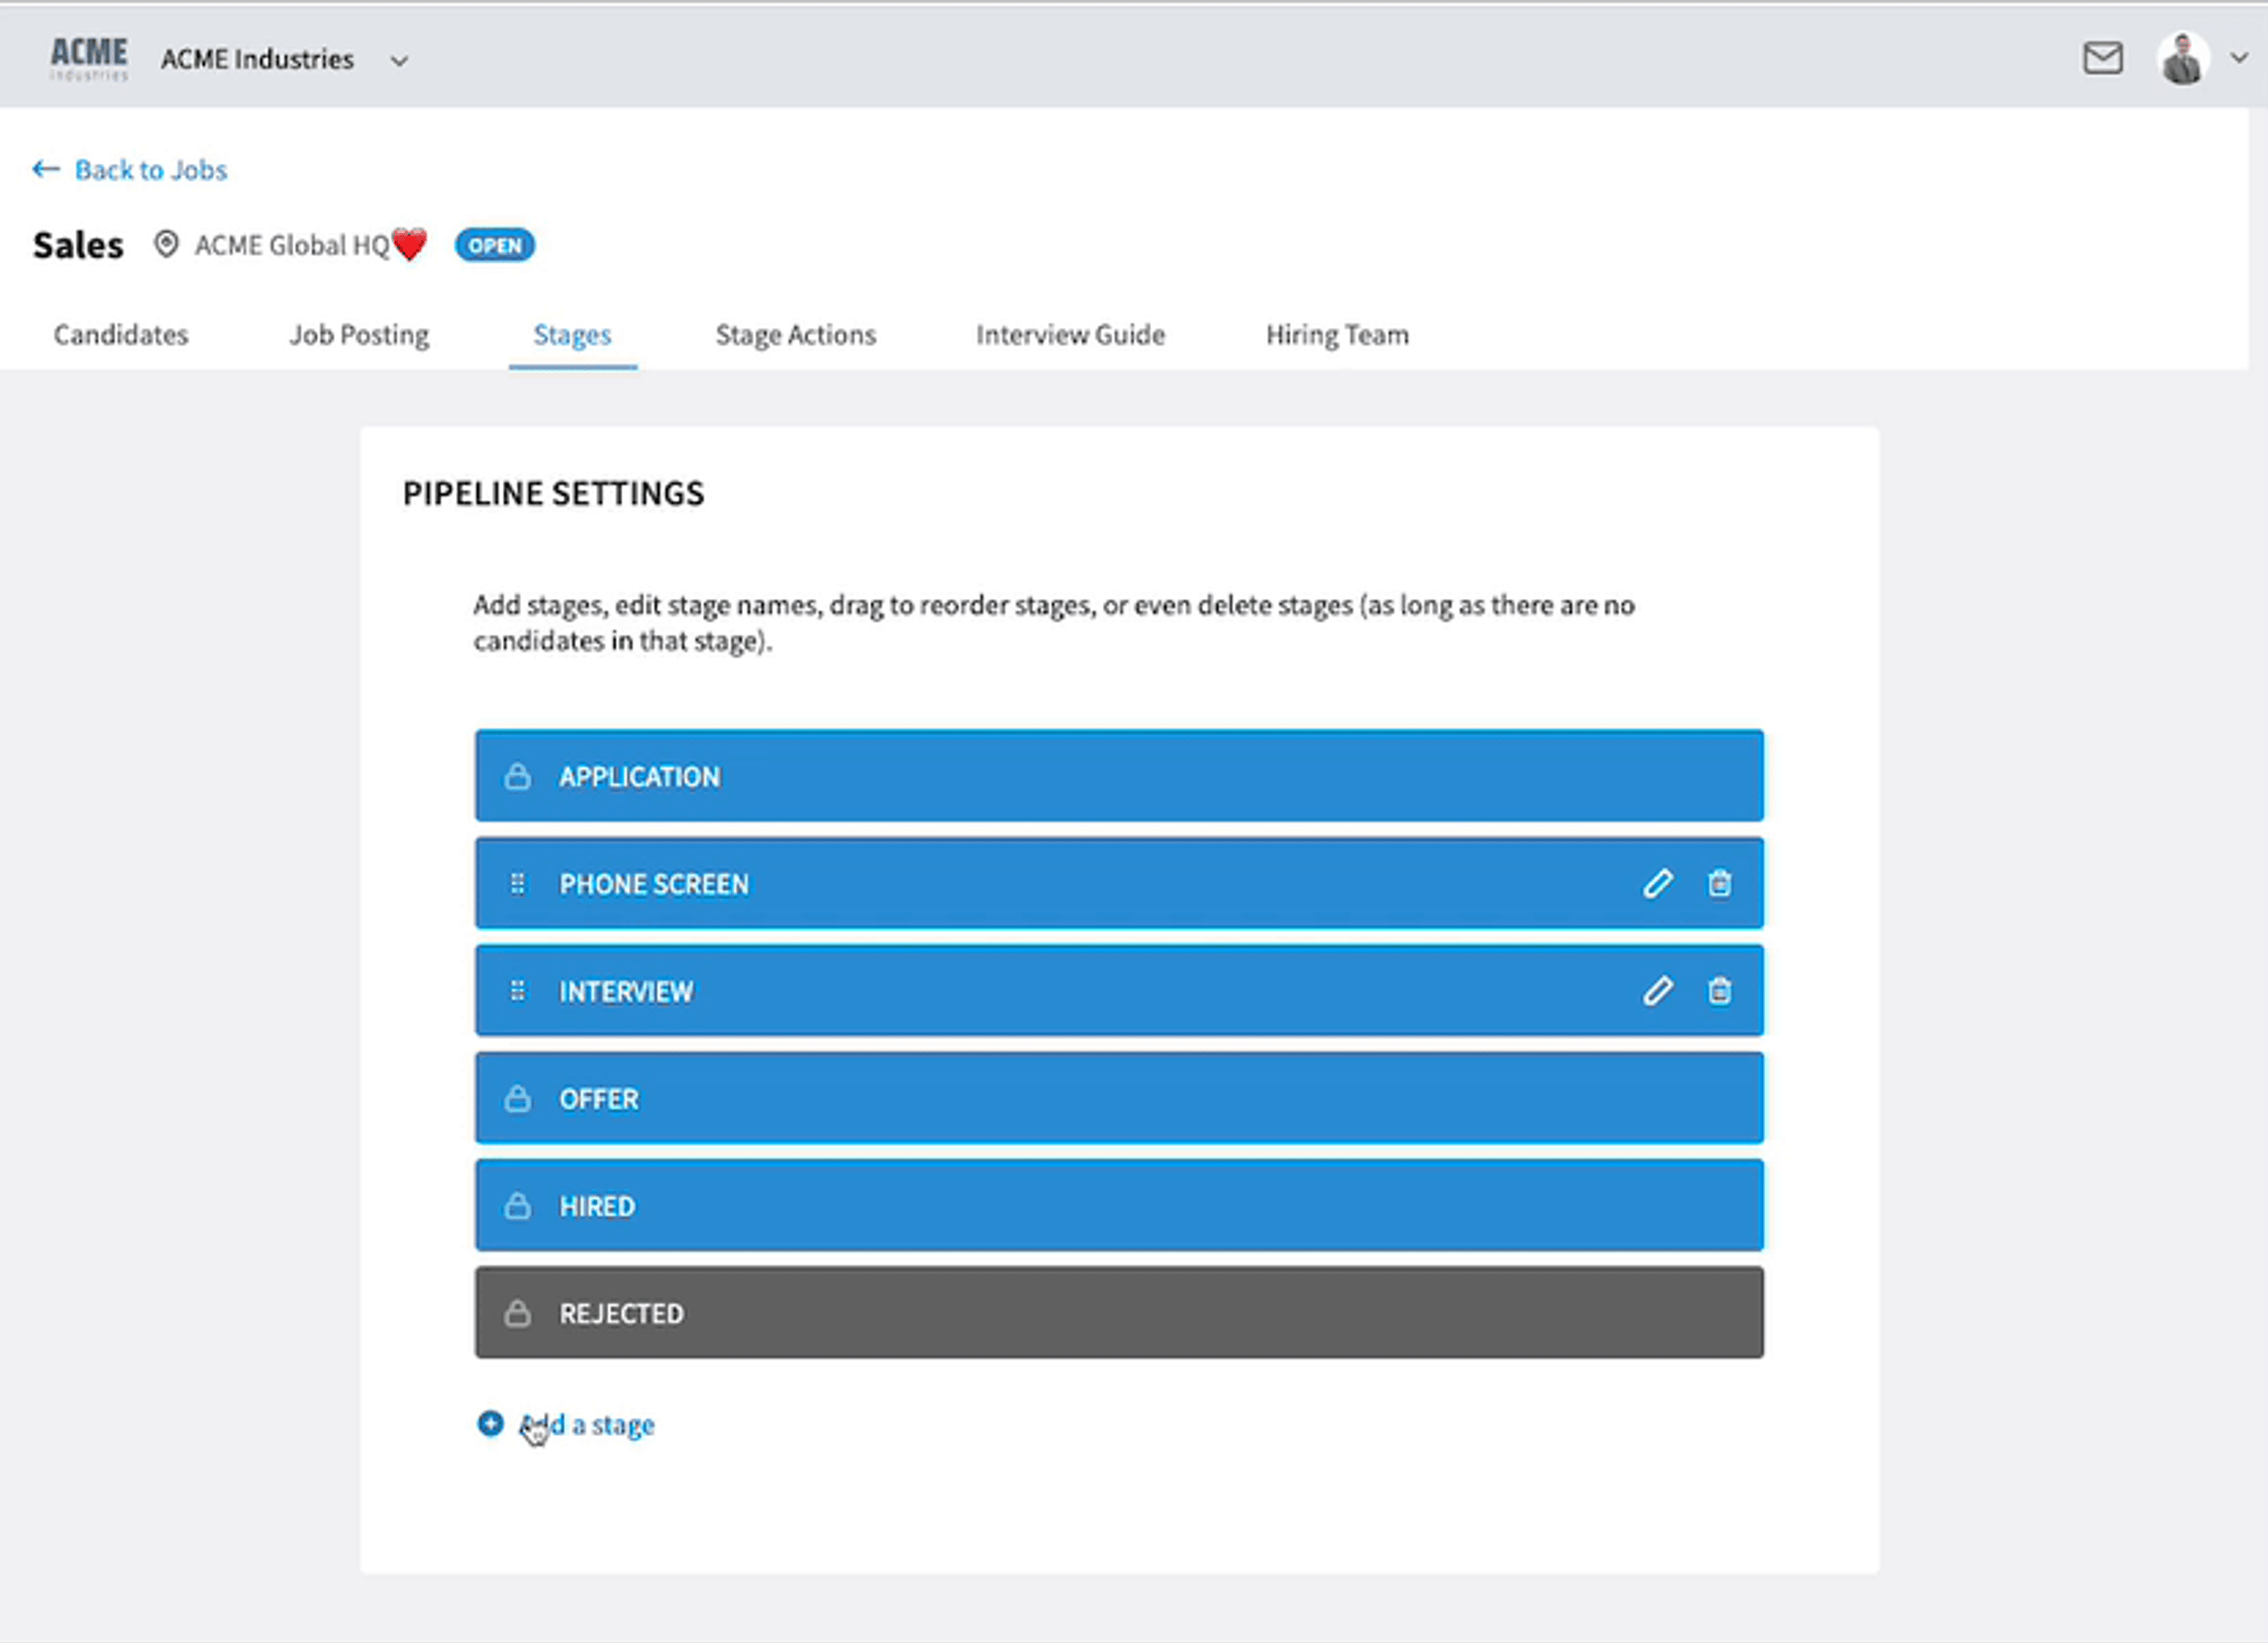Image resolution: width=2268 pixels, height=1643 pixels.
Task: Expand the ACME Industries company dropdown
Action: pos(399,61)
